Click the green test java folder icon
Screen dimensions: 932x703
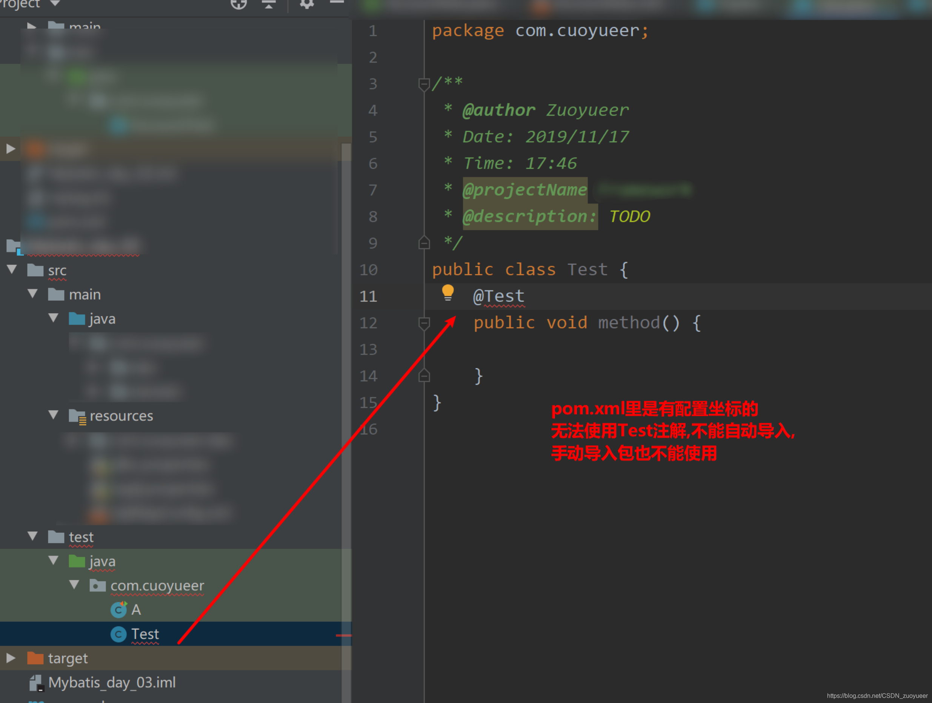(x=77, y=561)
